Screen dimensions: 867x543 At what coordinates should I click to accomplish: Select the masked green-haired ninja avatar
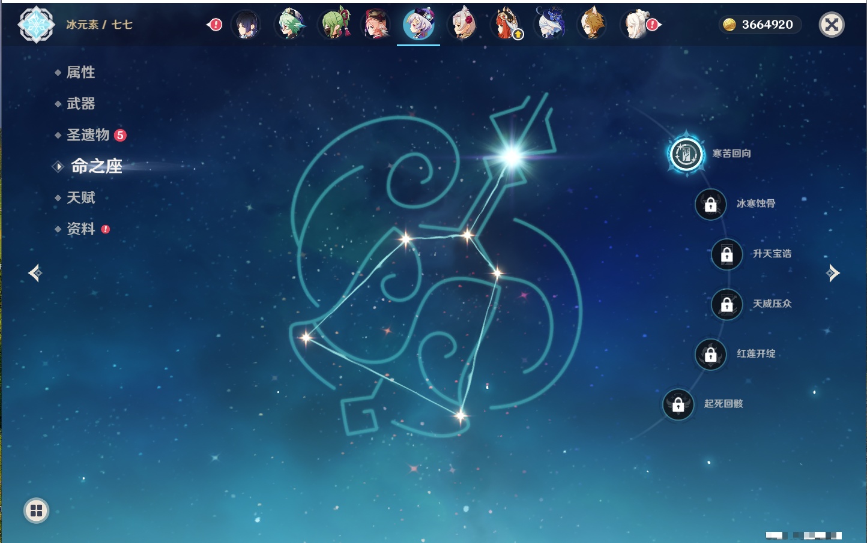334,25
